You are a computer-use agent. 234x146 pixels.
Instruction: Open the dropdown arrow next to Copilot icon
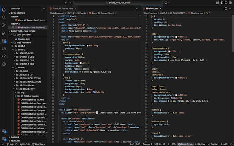[x=169, y=3]
